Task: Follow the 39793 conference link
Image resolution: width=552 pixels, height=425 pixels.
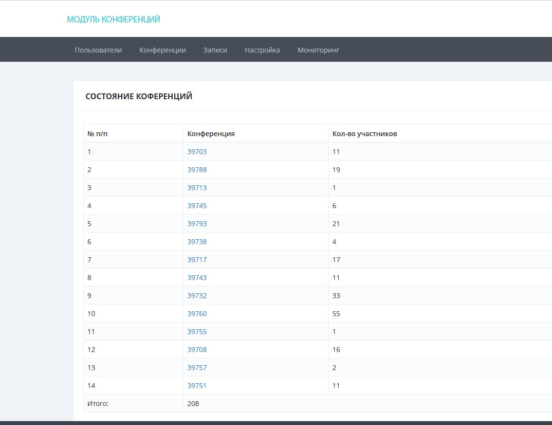Action: 197,223
